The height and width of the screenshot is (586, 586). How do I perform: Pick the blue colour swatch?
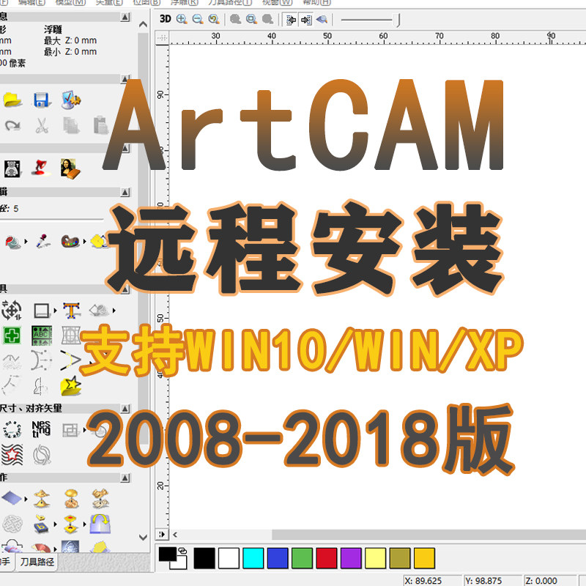click(x=278, y=558)
